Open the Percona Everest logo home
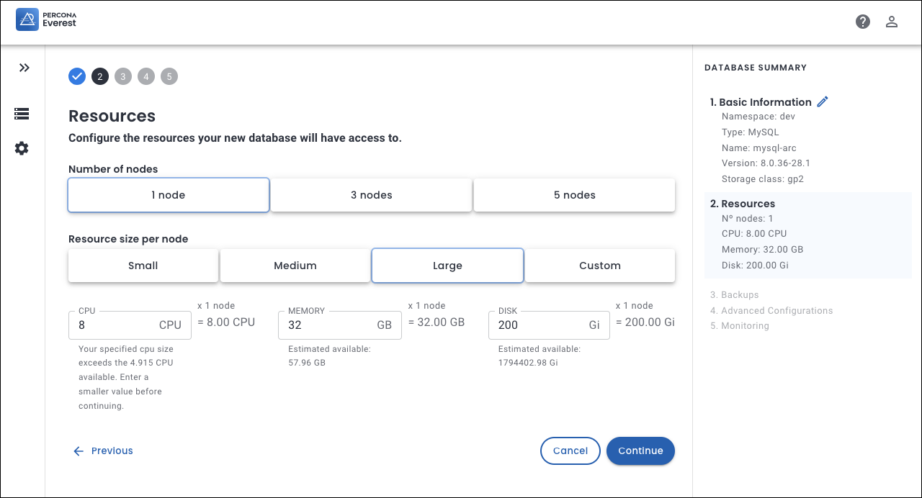This screenshot has width=922, height=498. pyautogui.click(x=46, y=19)
